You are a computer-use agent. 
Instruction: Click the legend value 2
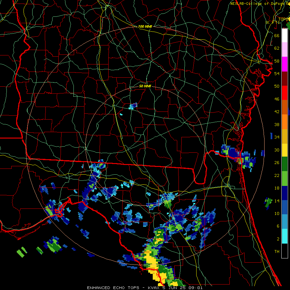pos(278,239)
